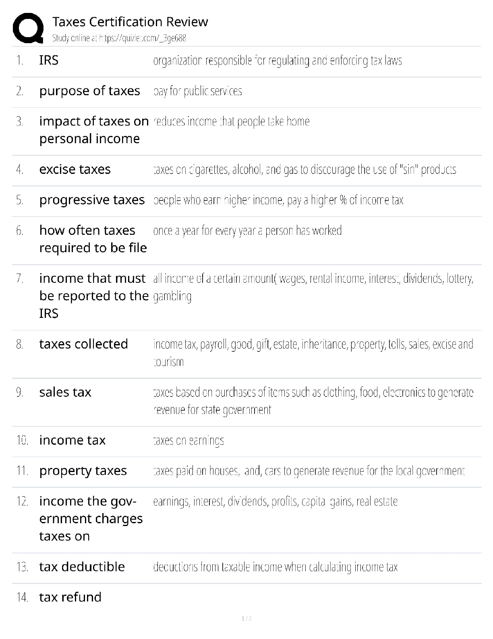
Task: Click the tax refund term
Action: click(70, 597)
